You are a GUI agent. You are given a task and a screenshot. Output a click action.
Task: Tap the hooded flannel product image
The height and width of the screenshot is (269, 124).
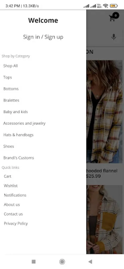105,111
